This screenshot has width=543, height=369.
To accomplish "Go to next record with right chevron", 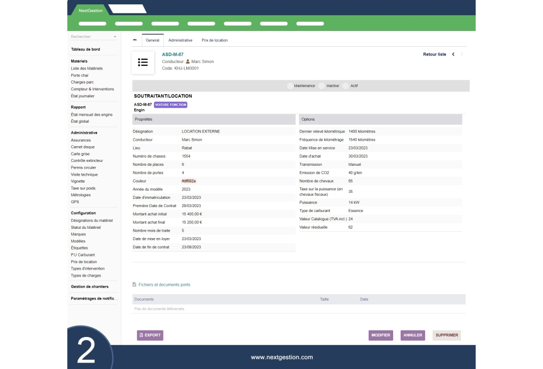I will click(462, 54).
